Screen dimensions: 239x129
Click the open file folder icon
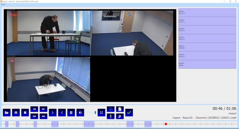coord(7,113)
